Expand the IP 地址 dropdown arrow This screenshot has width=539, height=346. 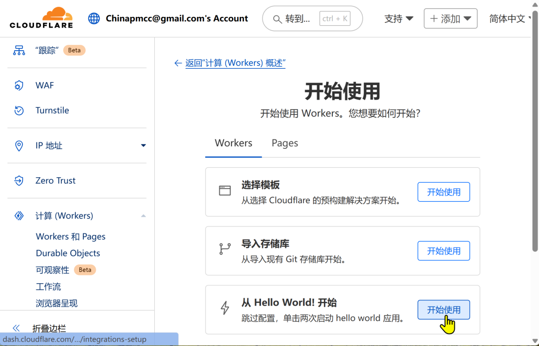143,146
